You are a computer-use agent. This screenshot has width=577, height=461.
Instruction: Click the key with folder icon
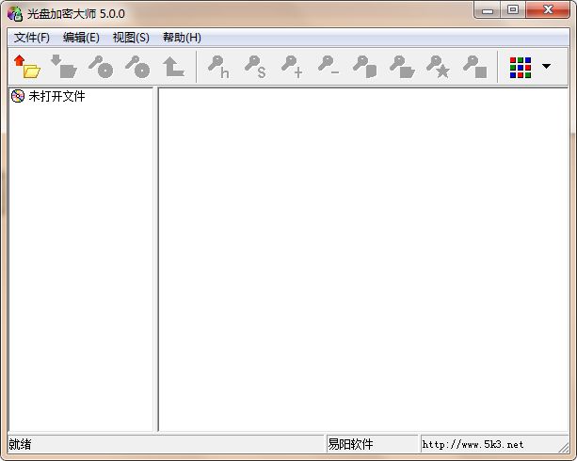(402, 67)
